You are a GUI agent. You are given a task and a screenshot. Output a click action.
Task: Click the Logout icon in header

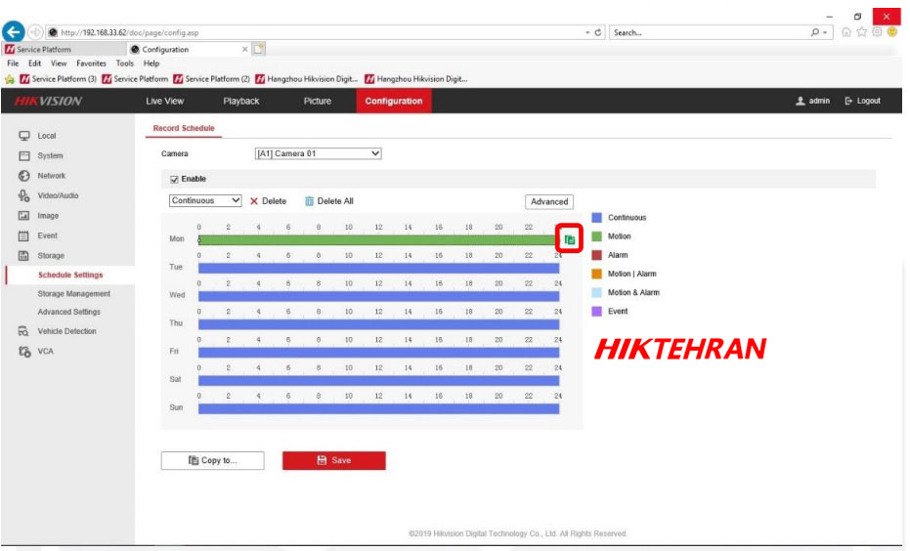click(x=848, y=101)
